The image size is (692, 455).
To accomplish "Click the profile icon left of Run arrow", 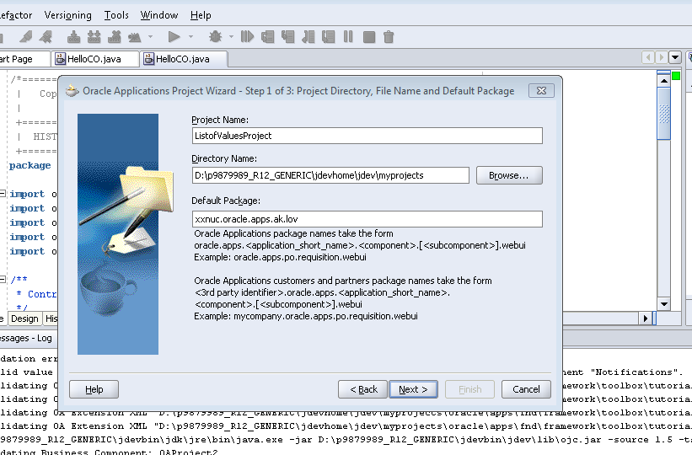I will 135,37.
